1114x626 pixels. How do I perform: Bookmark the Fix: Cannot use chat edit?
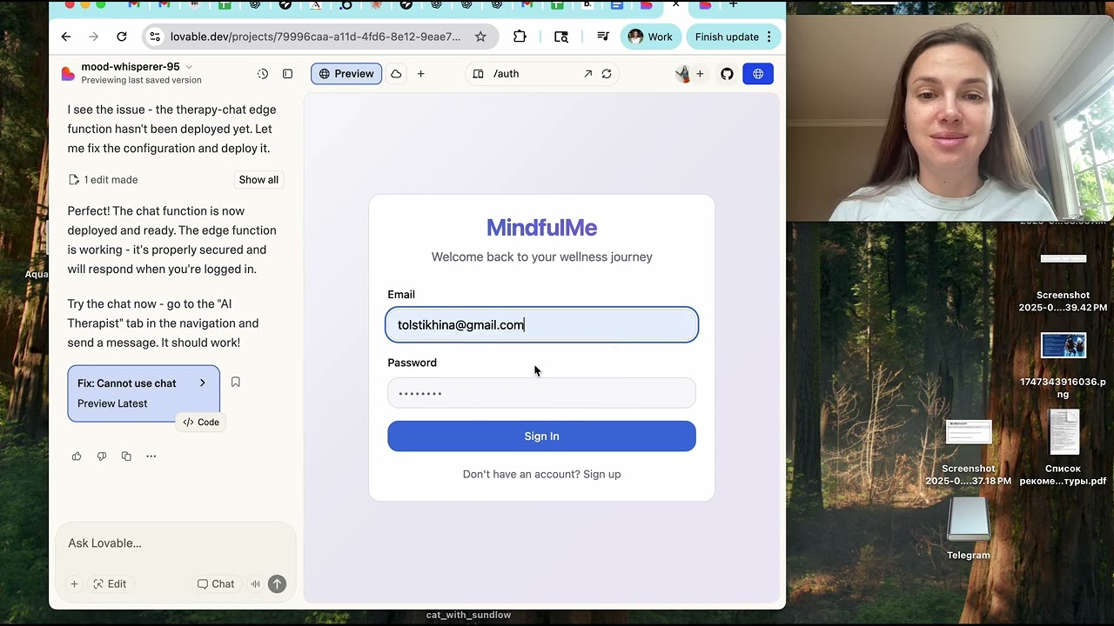(235, 382)
